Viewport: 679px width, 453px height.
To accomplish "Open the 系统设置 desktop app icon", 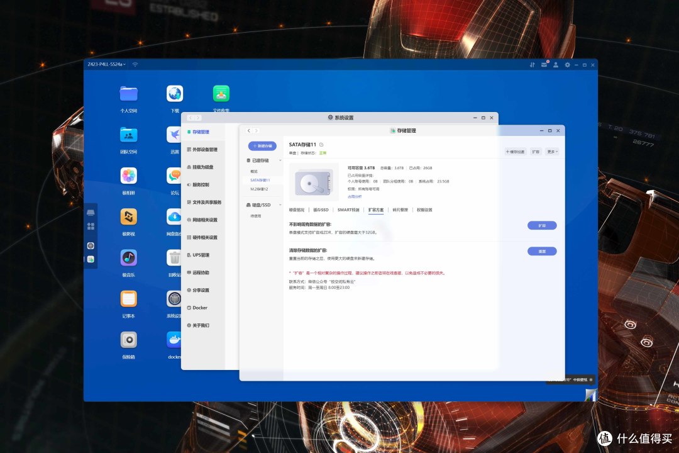I will tap(174, 299).
